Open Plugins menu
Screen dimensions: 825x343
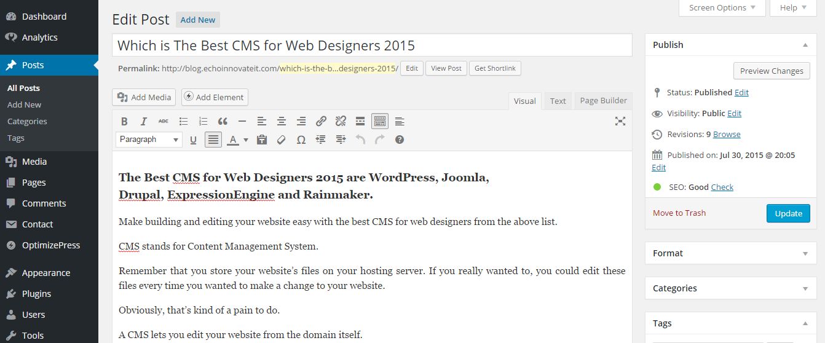49,294
